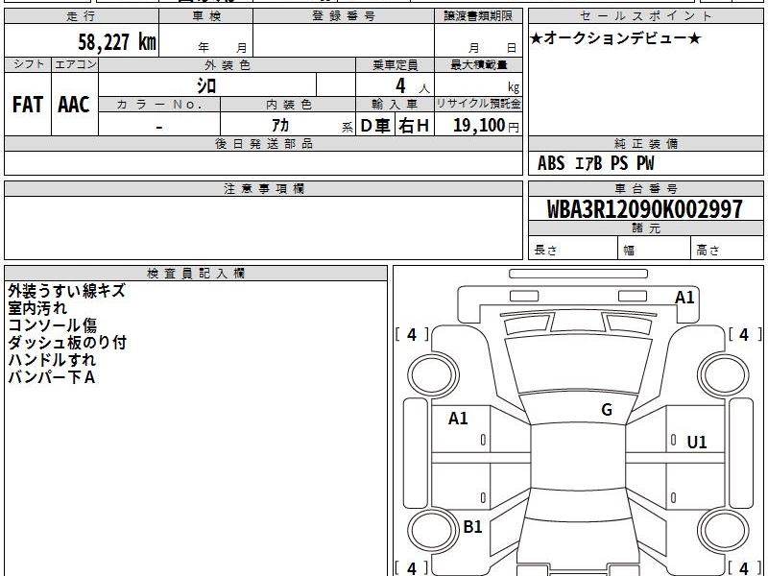Screen dimensions: 768x576
Task: Click the kg unit in load capacity cell
Action: coord(514,87)
